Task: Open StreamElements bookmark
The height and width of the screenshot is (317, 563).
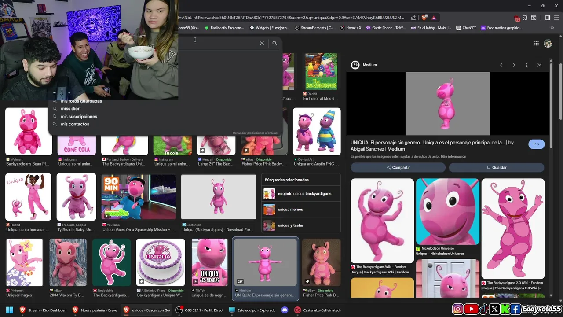Action: (314, 28)
